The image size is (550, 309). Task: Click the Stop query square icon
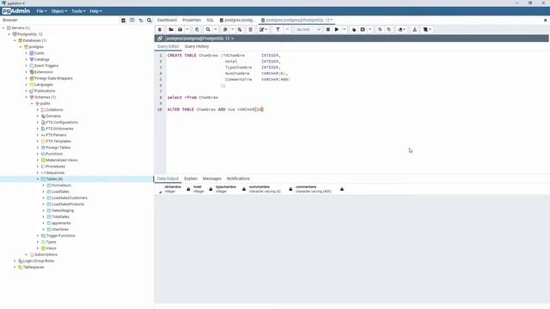pos(328,29)
